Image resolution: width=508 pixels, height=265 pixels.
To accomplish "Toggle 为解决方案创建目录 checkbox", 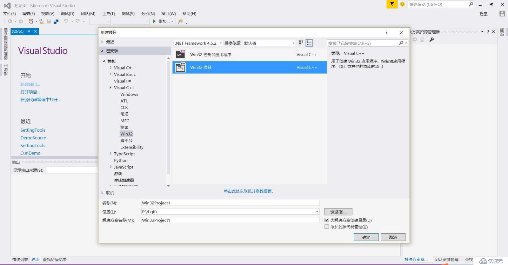I will [x=327, y=220].
